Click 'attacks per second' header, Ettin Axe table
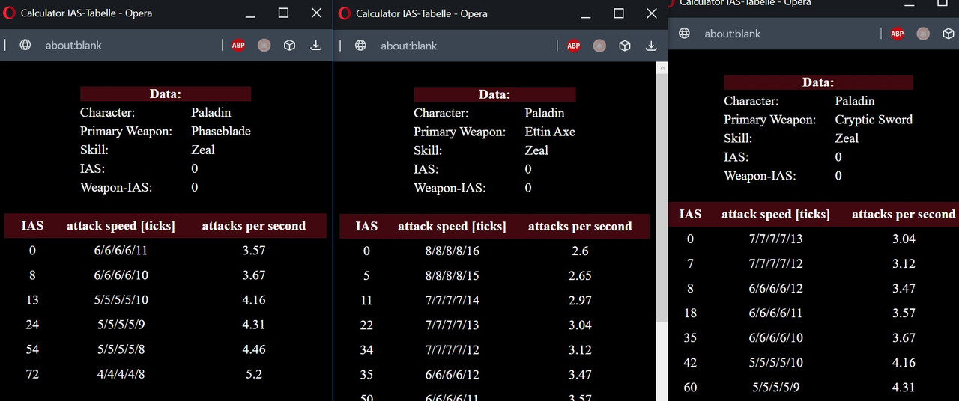This screenshot has width=959, height=401. (580, 227)
